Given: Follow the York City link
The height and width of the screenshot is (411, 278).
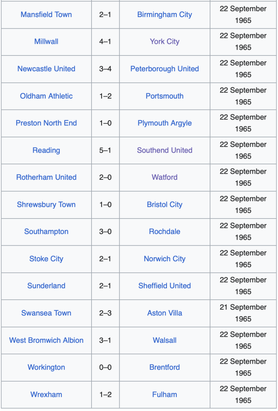Looking at the screenshot, I should (165, 42).
